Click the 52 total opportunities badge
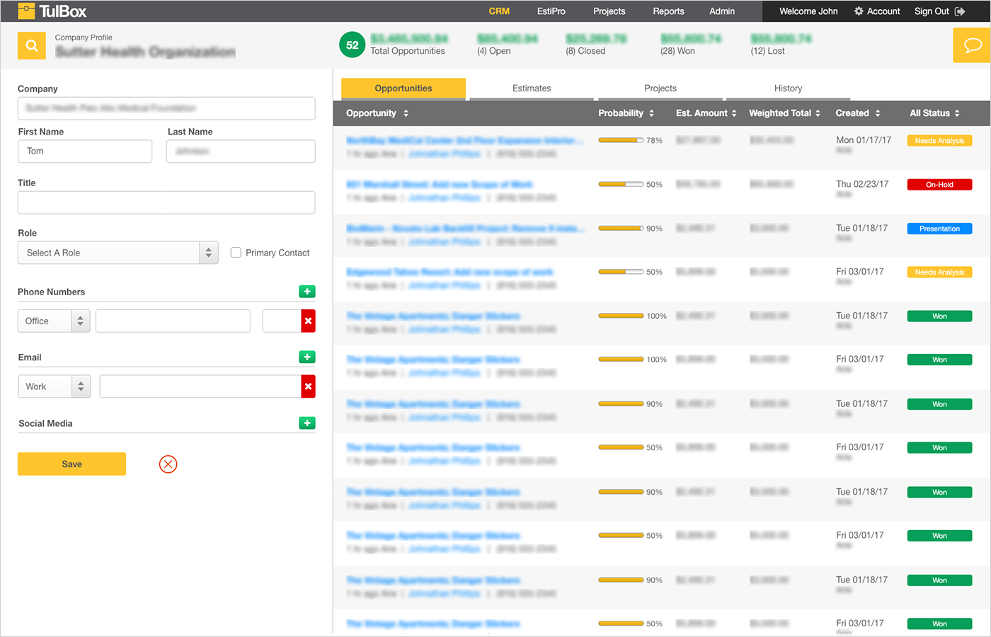 click(352, 45)
